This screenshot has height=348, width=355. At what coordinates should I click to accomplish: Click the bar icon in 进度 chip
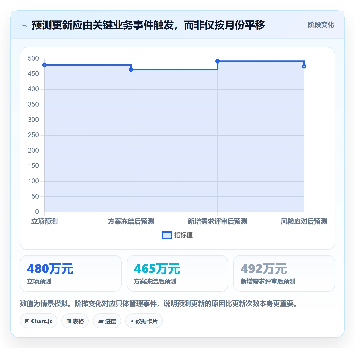tap(101, 322)
